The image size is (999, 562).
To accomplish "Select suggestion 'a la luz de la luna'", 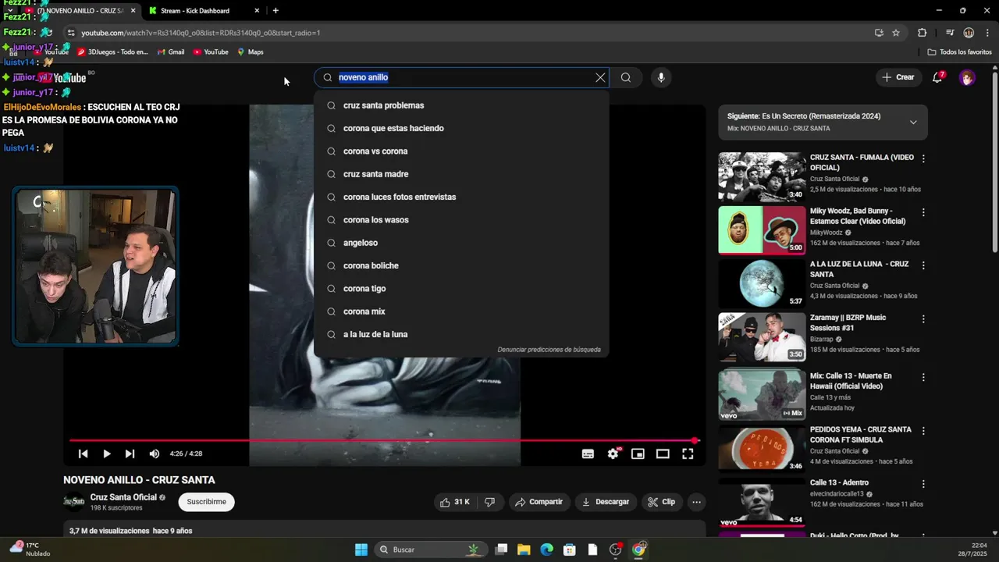I will click(461, 334).
